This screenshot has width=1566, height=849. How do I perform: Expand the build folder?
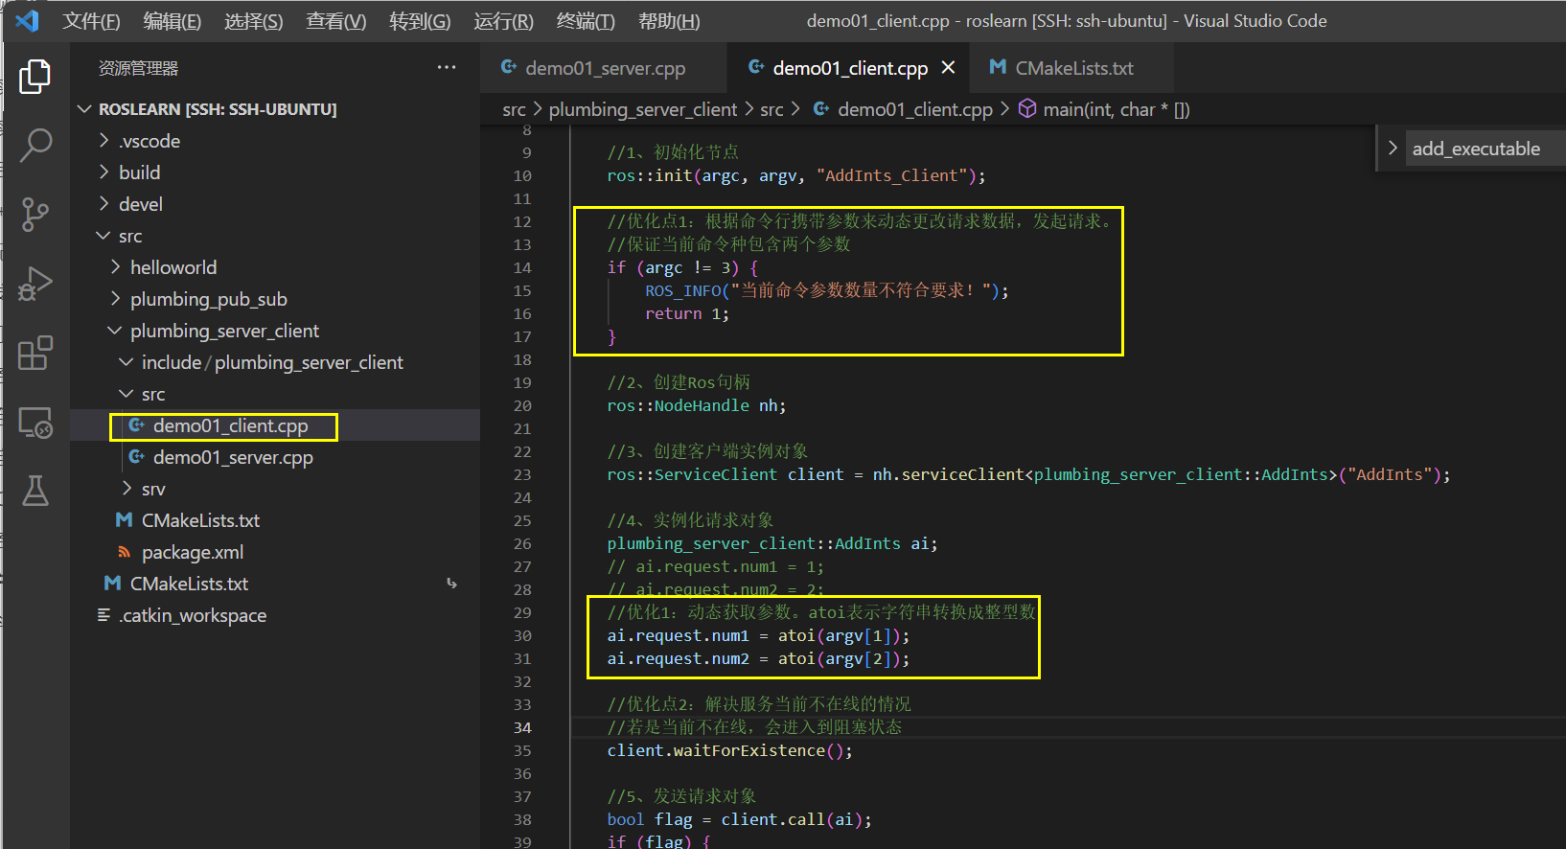click(104, 172)
